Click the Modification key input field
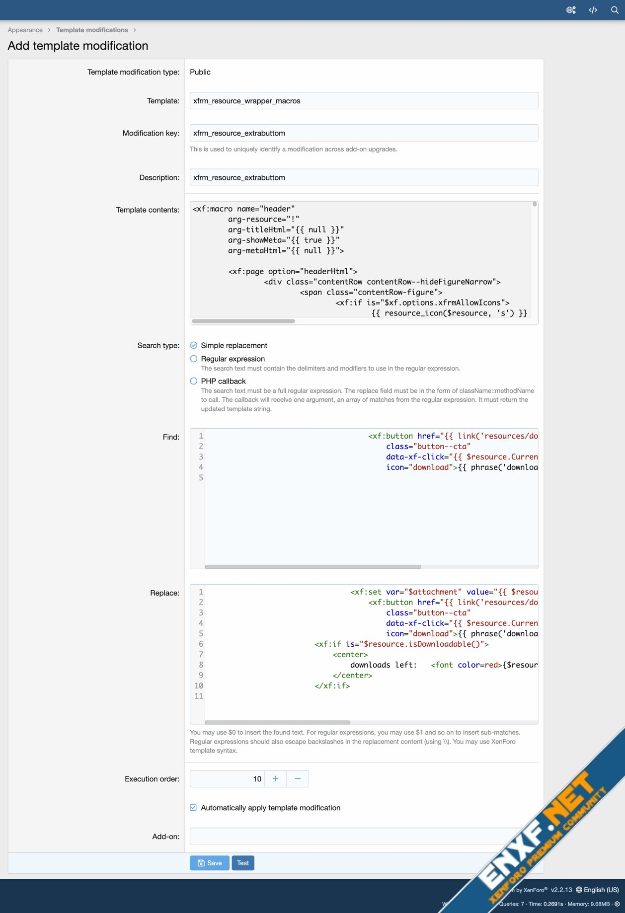This screenshot has width=625, height=913. pos(364,133)
